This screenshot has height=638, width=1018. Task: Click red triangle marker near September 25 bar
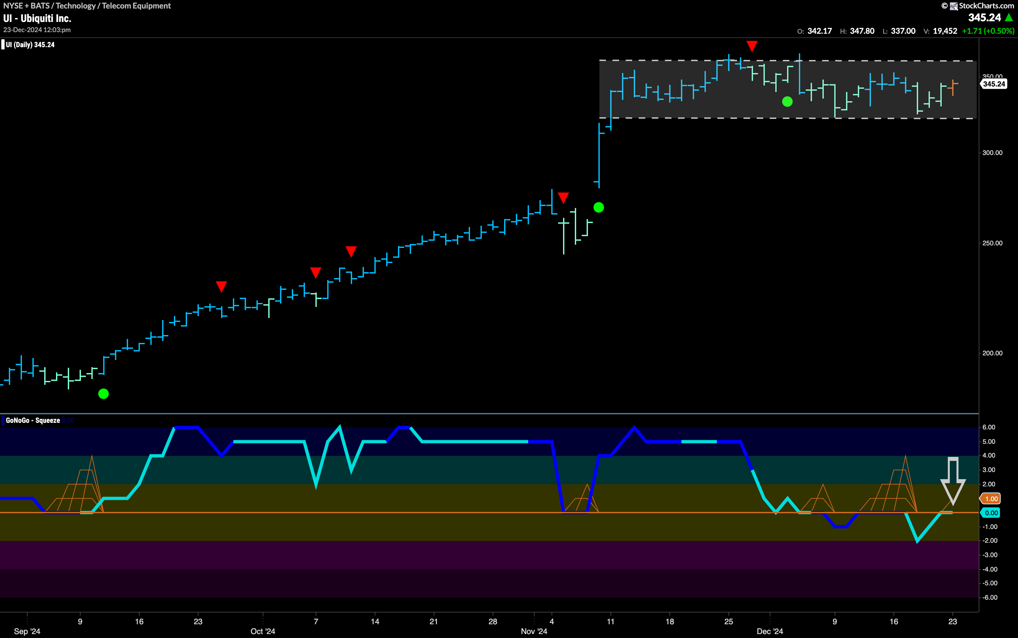click(221, 287)
